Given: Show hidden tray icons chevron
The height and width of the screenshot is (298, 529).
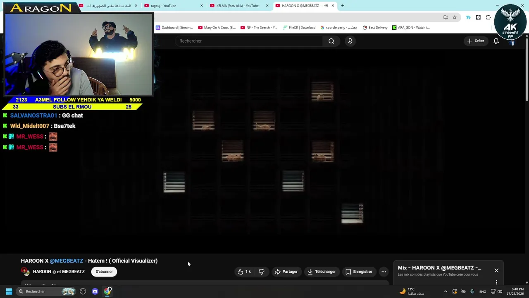Looking at the screenshot, I should click(x=446, y=291).
